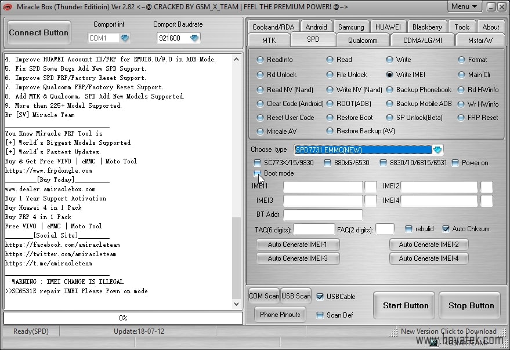Open the Tools tab

pos(462,27)
